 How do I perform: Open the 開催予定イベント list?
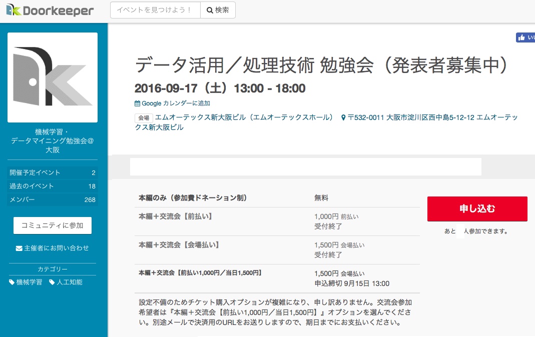click(53, 172)
